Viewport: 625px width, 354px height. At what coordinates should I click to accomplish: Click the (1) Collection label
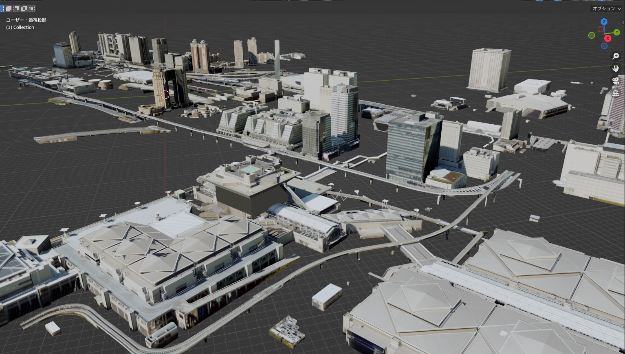tap(20, 27)
